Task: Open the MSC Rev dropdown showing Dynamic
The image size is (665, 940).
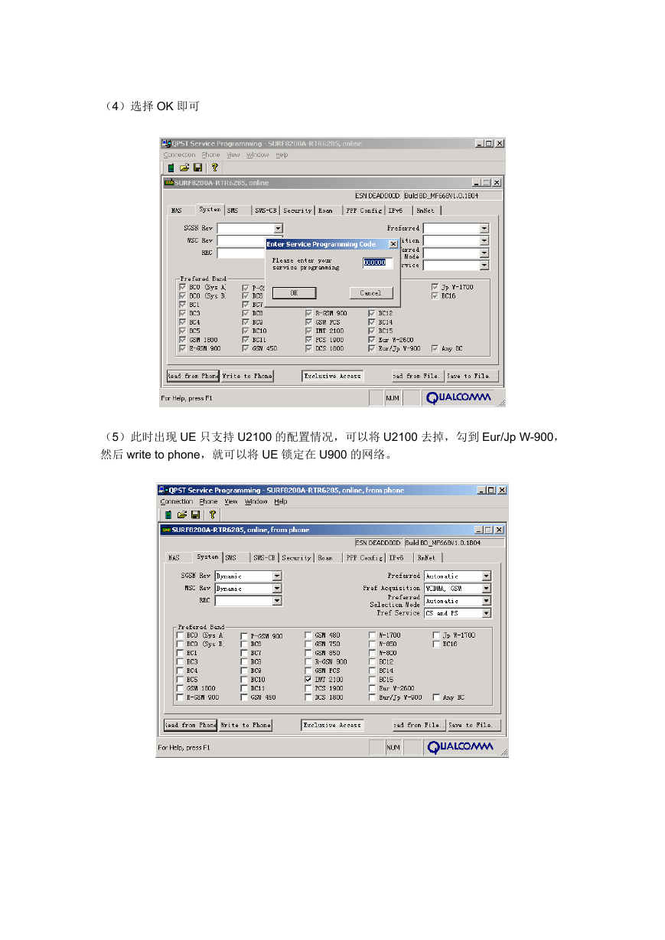Action: [x=277, y=589]
